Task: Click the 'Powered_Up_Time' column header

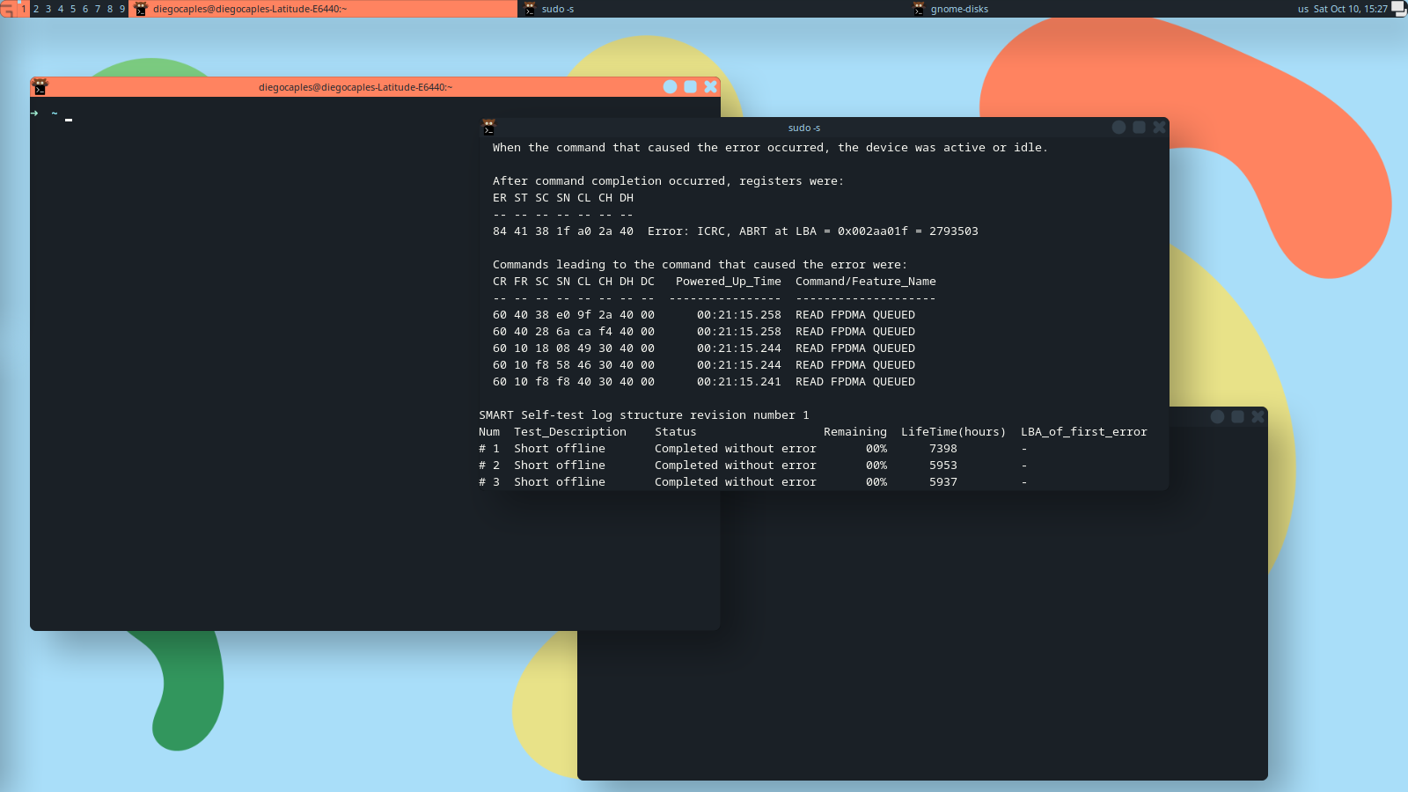Action: coord(729,282)
